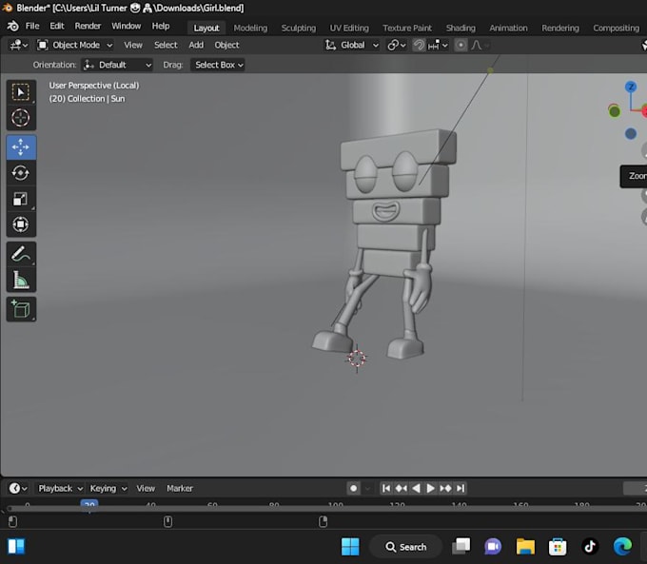Image resolution: width=647 pixels, height=564 pixels.
Task: Click the Blender logo menu icon
Action: coord(12,26)
